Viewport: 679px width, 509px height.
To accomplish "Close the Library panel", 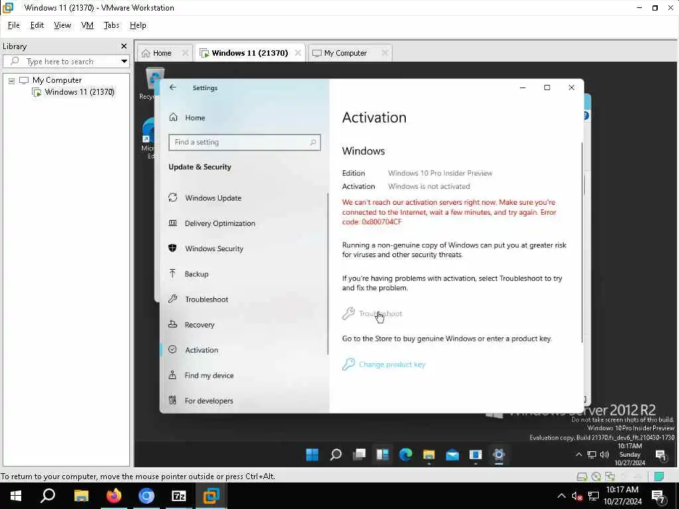I will pos(124,46).
